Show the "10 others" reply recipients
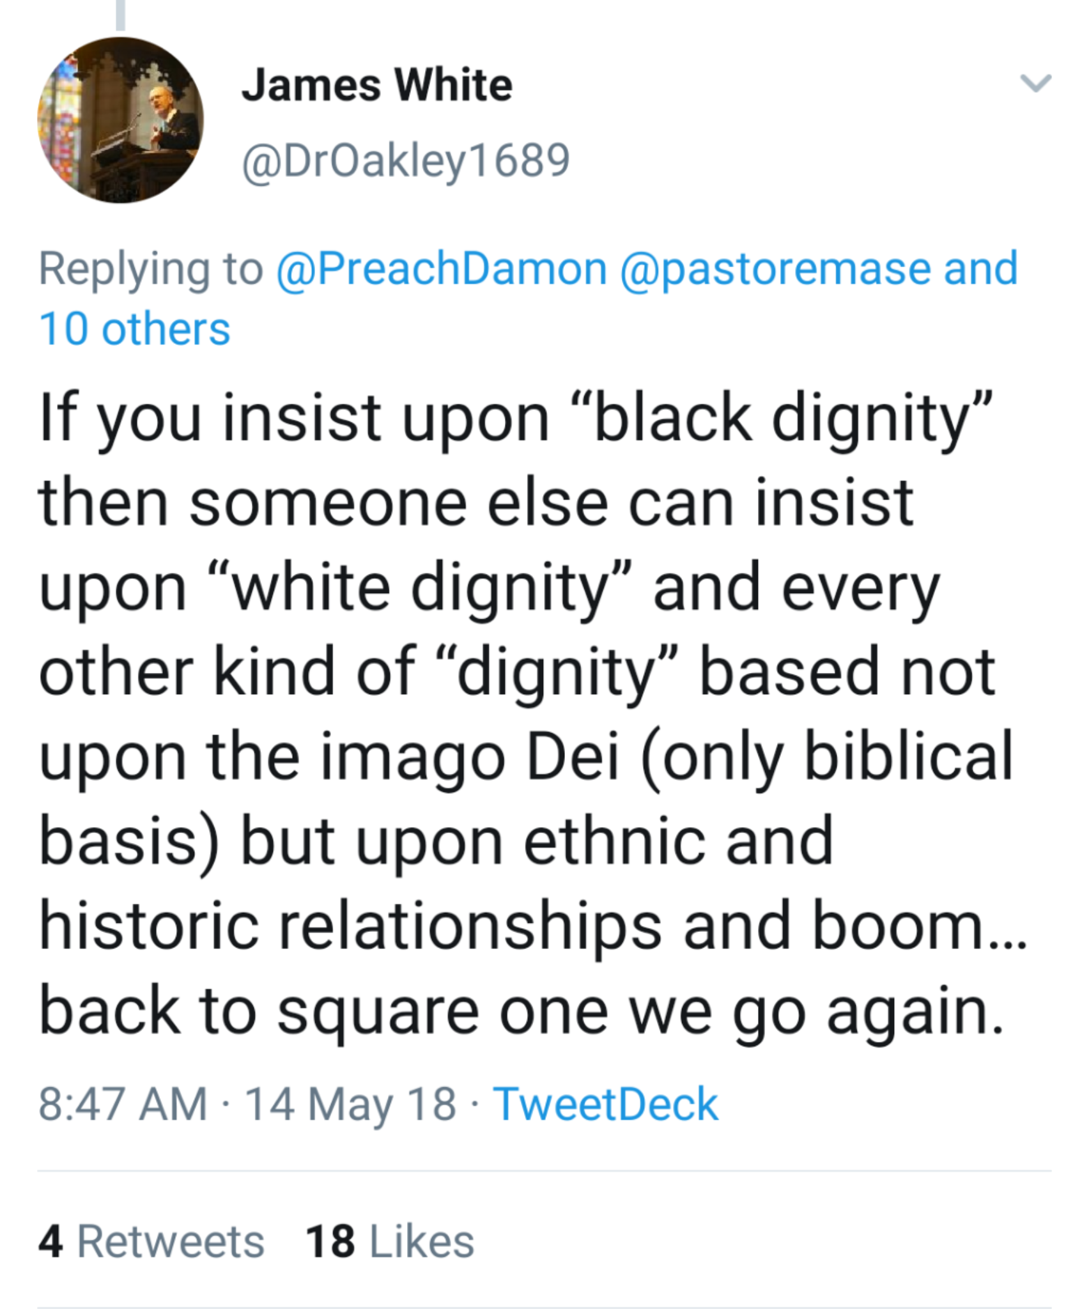The image size is (1089, 1309). click(135, 329)
